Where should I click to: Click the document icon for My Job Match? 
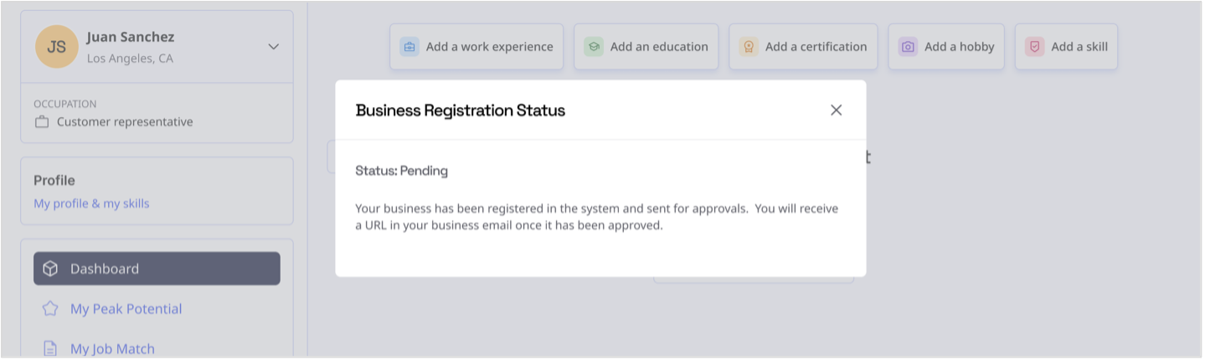(50, 349)
